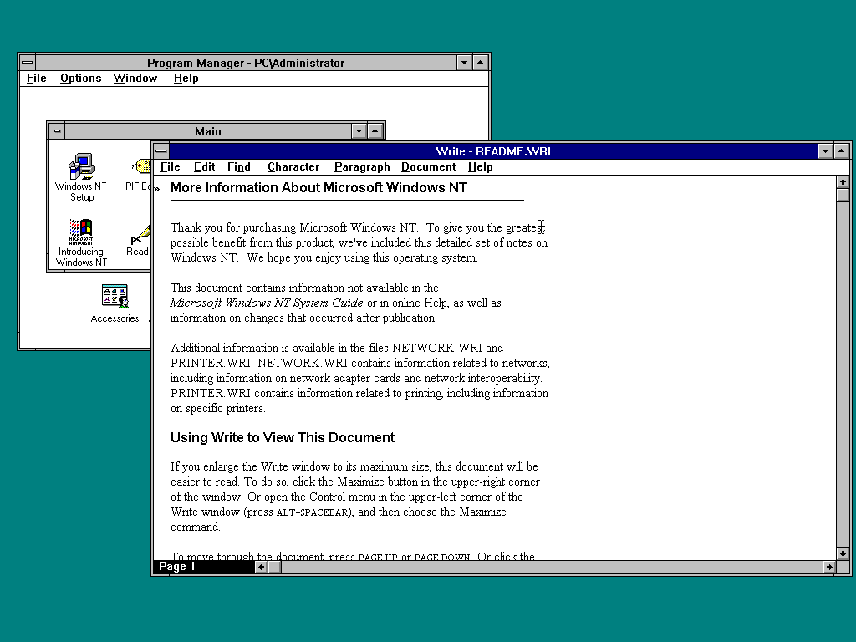Screen dimensions: 856x642
Task: Click the word "command." ending the paragraph
Action: 196,527
